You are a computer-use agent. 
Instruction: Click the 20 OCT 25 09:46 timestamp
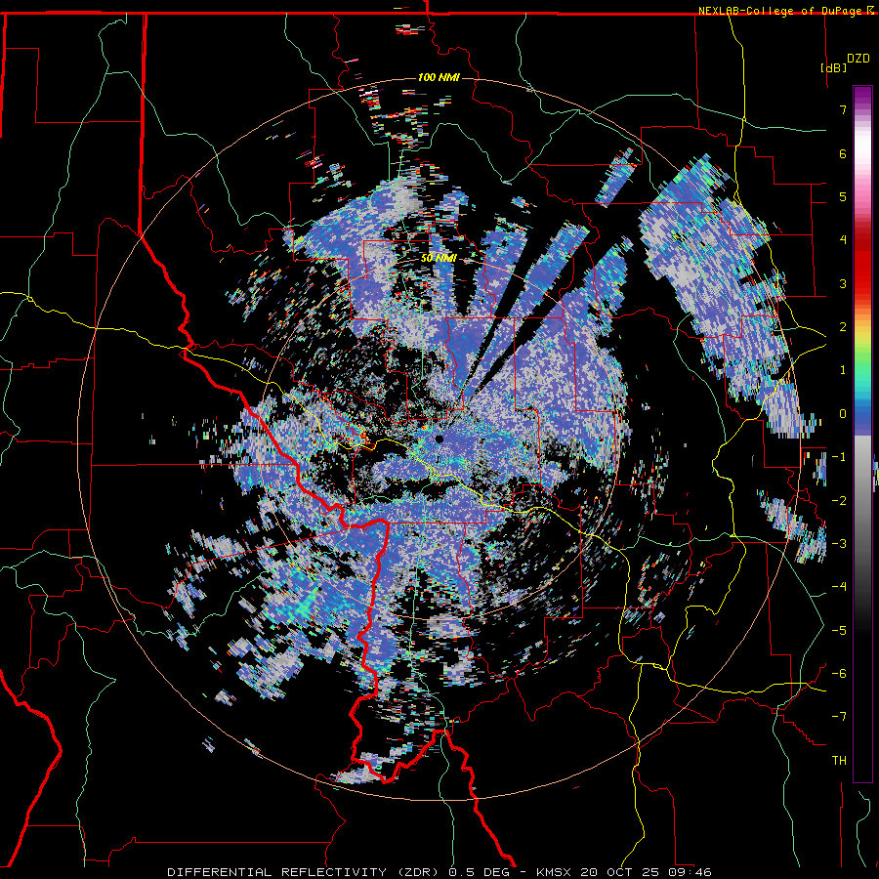pos(646,872)
